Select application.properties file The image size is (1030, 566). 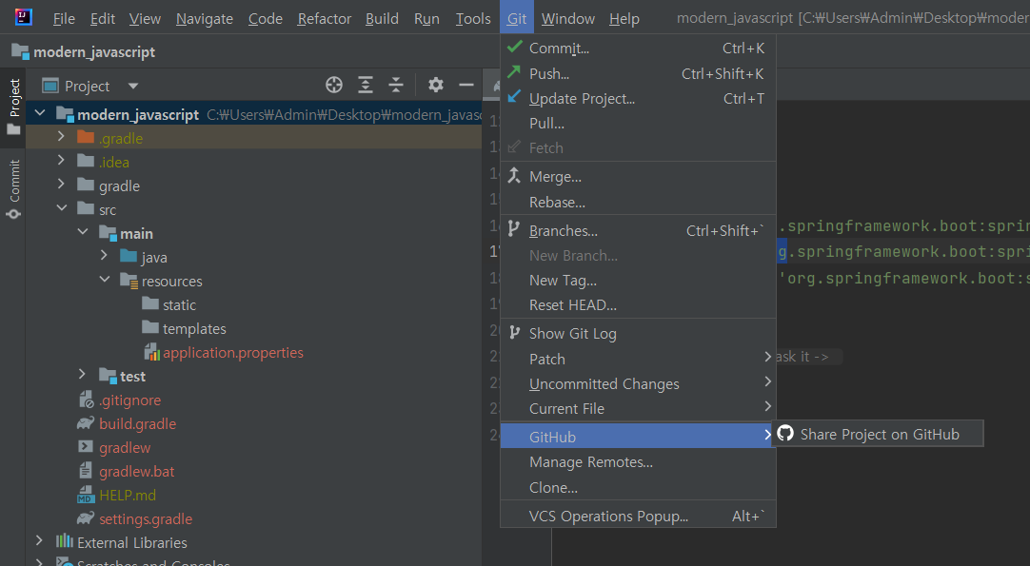(x=232, y=352)
